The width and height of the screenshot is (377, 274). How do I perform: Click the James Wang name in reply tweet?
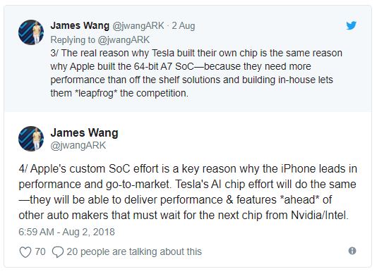click(80, 25)
